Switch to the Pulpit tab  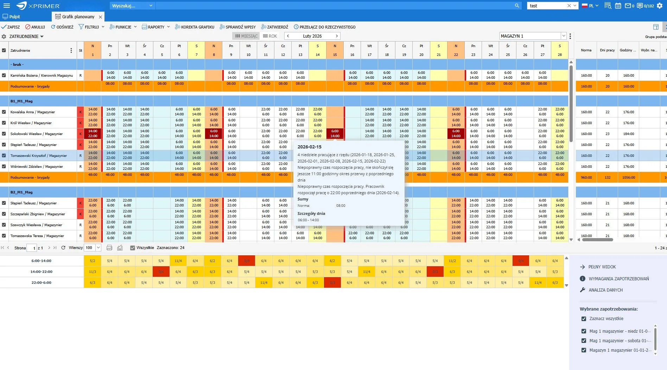tap(11, 17)
